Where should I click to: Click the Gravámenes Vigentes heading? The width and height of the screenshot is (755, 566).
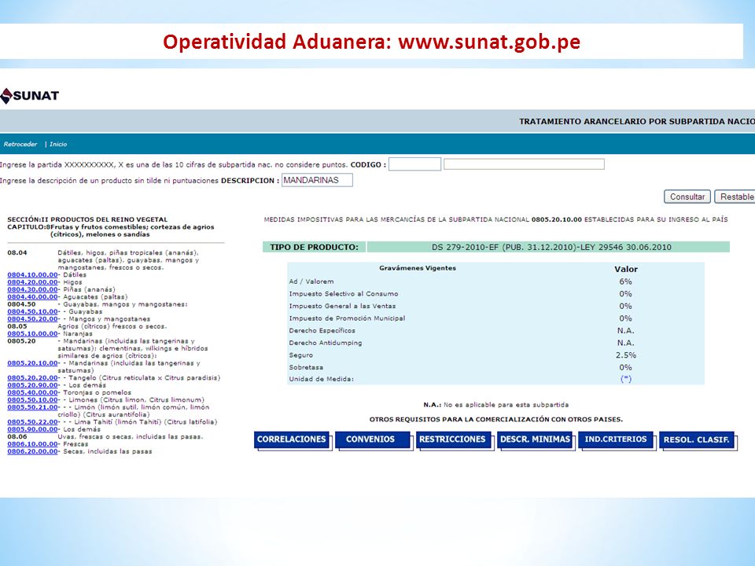coord(418,268)
